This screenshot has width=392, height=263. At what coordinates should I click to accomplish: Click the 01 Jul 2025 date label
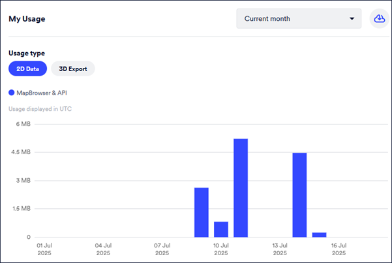[x=44, y=249]
